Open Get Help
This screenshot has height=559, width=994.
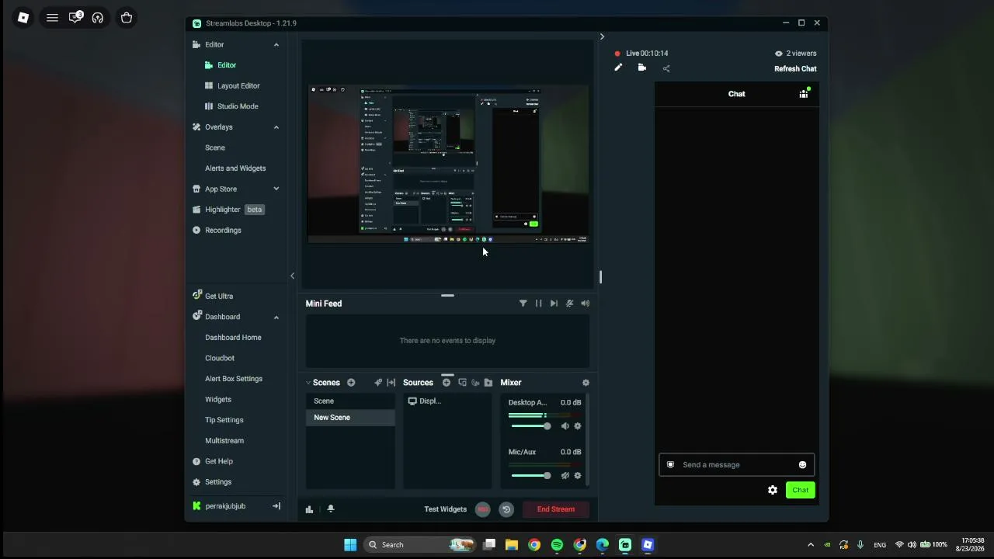[219, 461]
